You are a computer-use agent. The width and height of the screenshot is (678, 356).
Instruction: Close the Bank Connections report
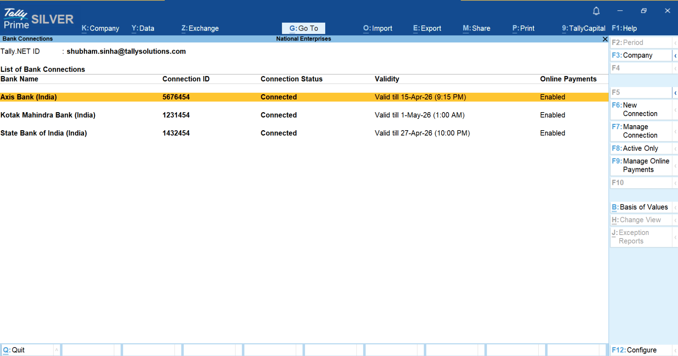tap(605, 39)
